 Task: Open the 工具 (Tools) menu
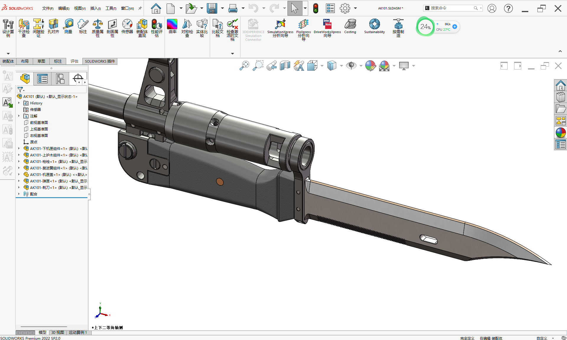pos(111,8)
